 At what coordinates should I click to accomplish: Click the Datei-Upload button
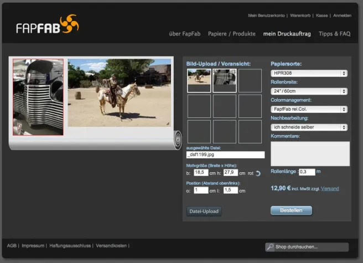[x=204, y=211]
